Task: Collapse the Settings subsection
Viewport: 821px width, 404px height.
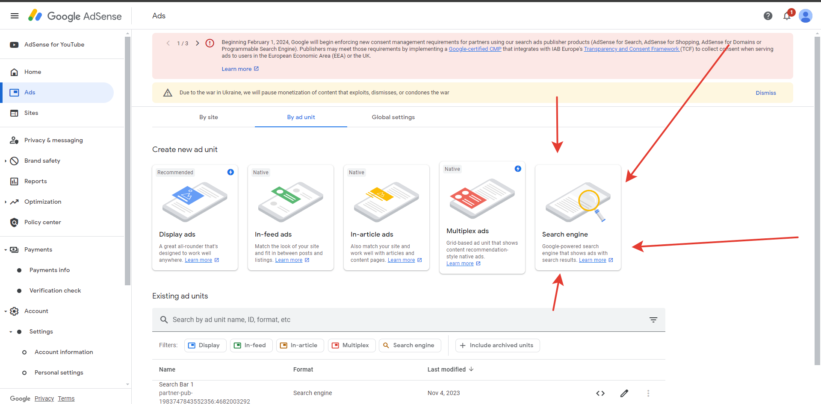Action: coord(11,331)
